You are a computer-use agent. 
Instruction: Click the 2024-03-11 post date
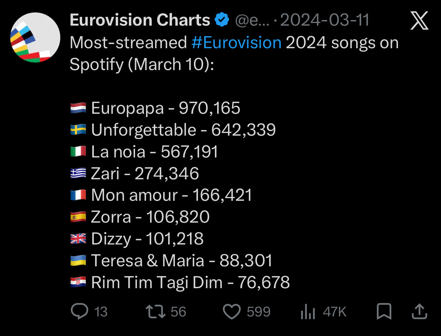pos(325,20)
